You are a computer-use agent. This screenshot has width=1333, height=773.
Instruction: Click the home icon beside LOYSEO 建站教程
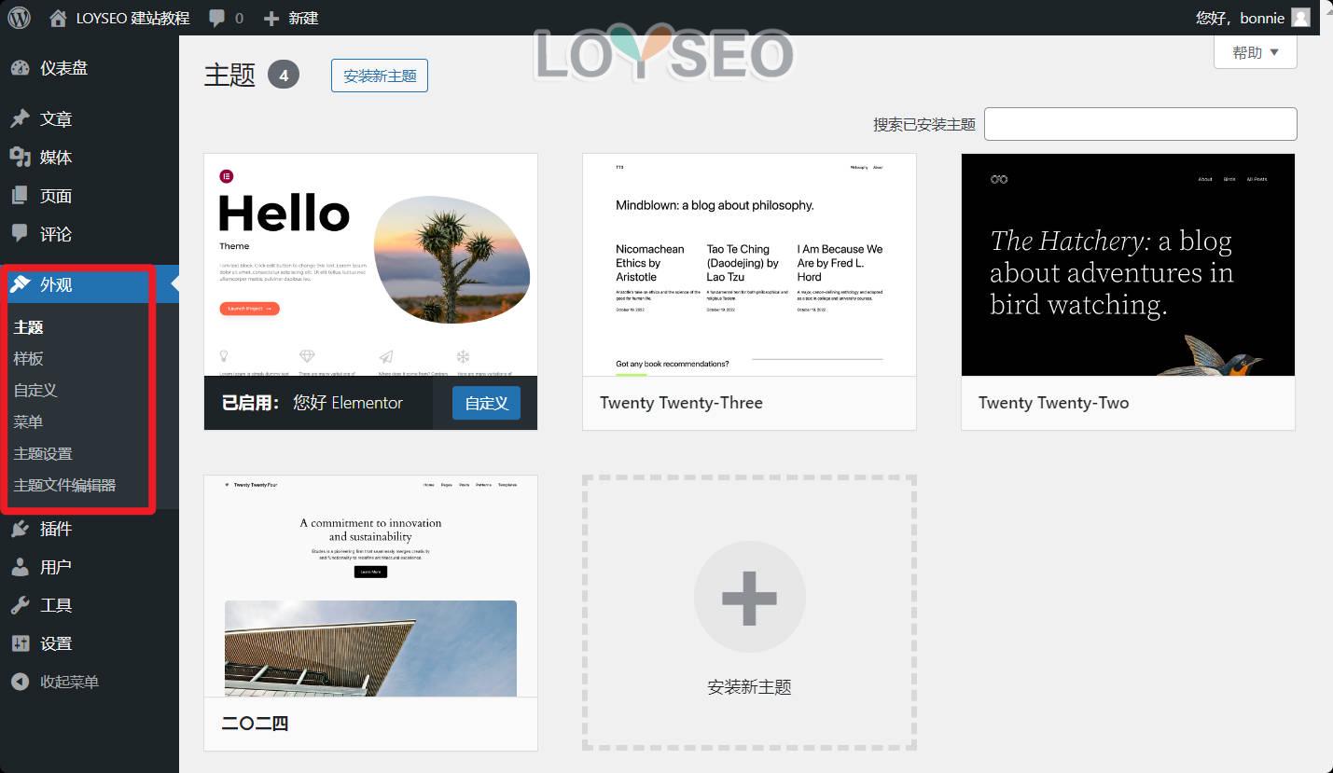click(58, 18)
